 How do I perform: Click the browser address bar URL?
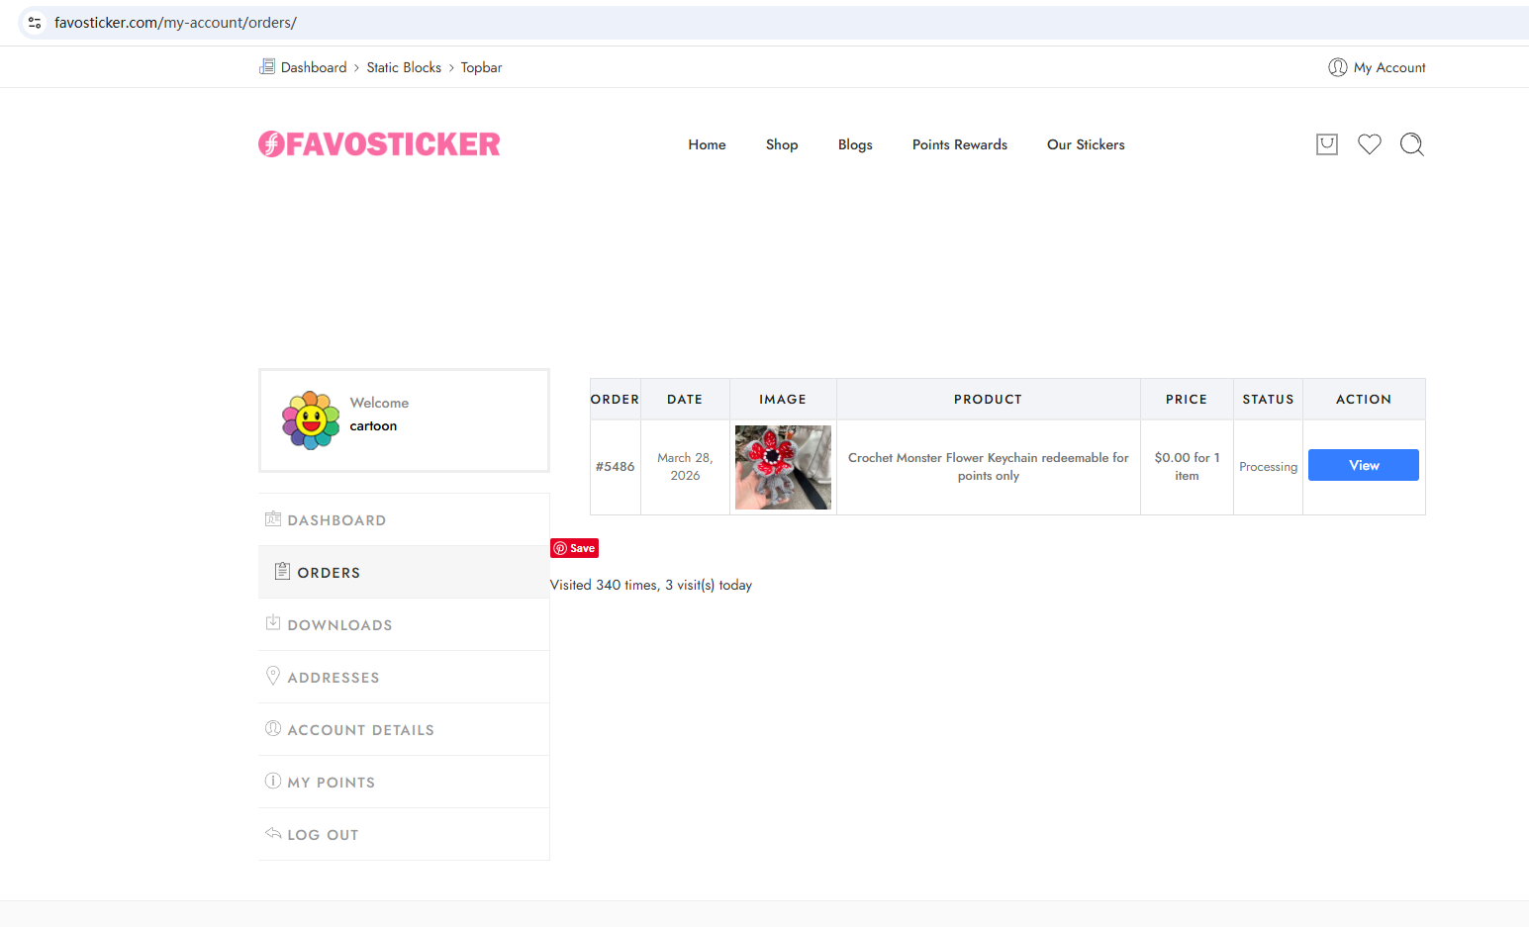pos(175,23)
